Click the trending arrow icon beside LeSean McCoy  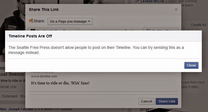pyautogui.click(x=137, y=1)
